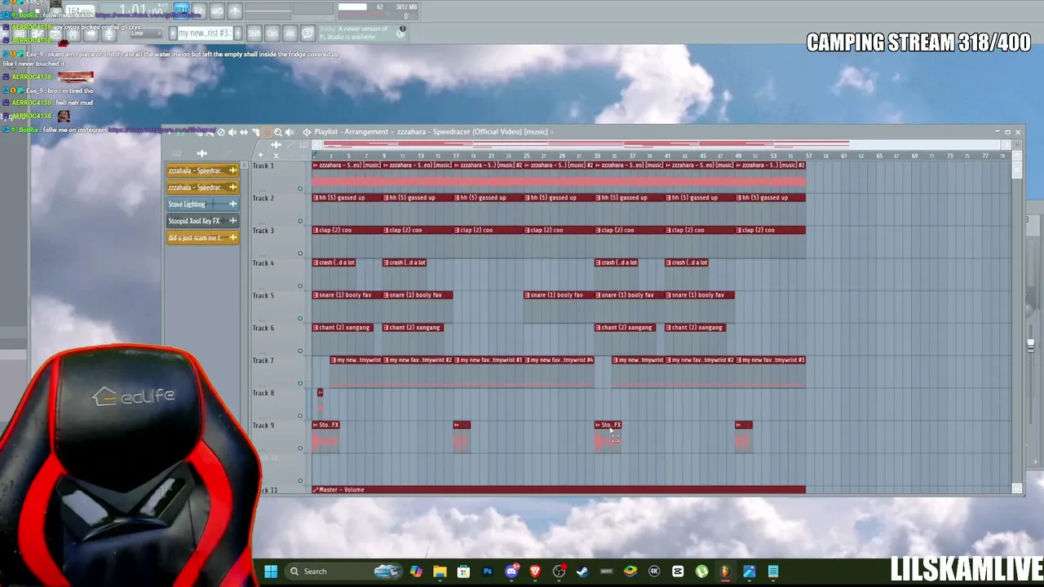Open the FL Studio playlist view button
The height and width of the screenshot is (587, 1044).
(180, 11)
